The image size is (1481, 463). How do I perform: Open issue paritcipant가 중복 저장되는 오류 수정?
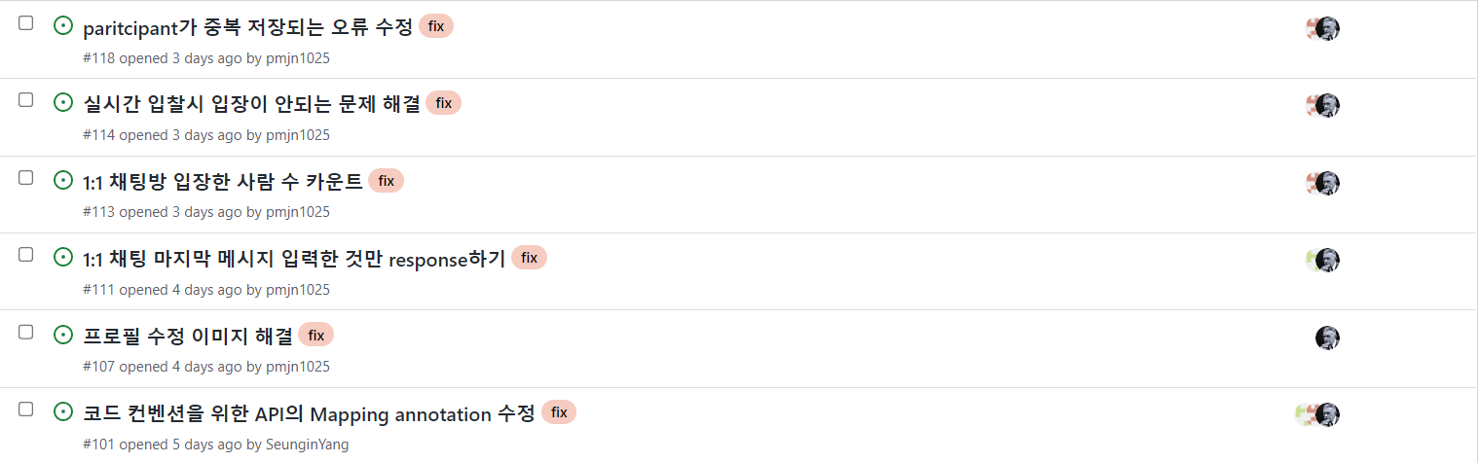(248, 27)
